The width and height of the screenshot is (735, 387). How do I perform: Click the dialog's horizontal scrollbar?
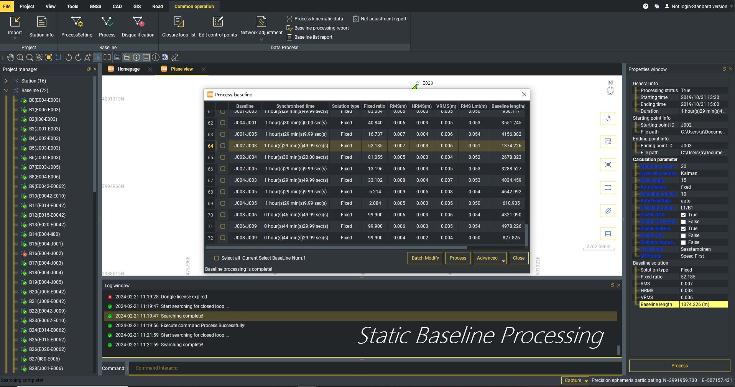[x=336, y=248]
